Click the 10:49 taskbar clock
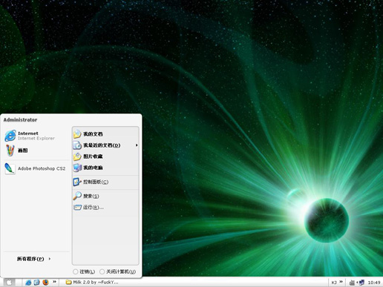This screenshot has height=287, width=383. pyautogui.click(x=374, y=283)
